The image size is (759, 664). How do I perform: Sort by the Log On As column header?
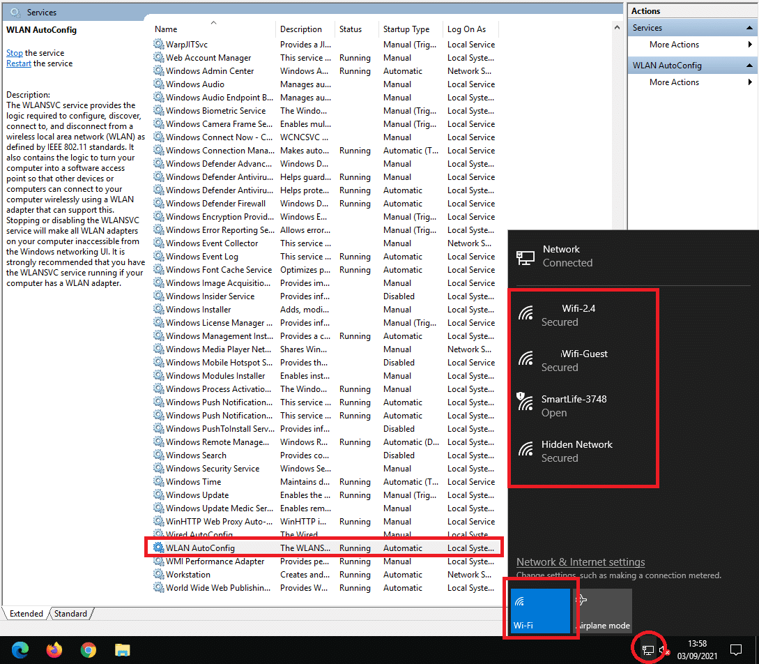click(470, 29)
